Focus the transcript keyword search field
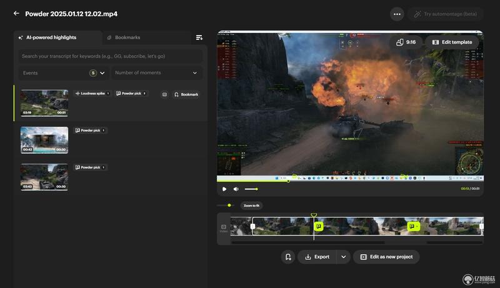This screenshot has height=288, width=500. pyautogui.click(x=111, y=56)
